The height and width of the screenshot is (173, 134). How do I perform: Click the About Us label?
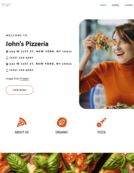click(x=22, y=132)
